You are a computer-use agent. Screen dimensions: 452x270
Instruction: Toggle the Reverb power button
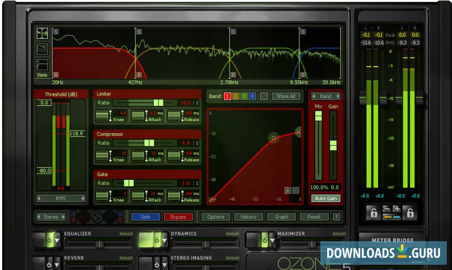pos(49,264)
